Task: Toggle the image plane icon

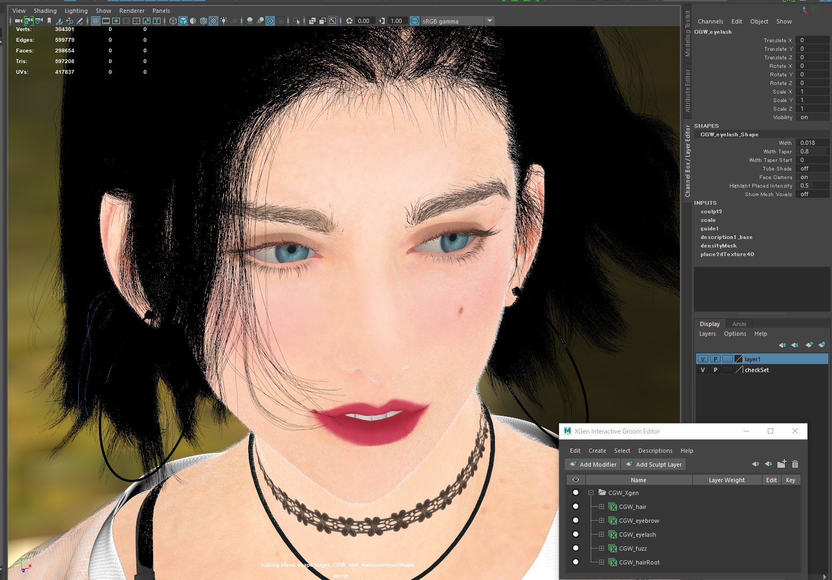Action: [x=58, y=21]
